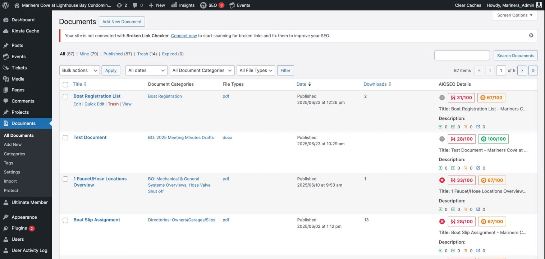Screen dimensions: 545x259
Task: Tick the Test Document row checkbox
Action: coord(65,138)
